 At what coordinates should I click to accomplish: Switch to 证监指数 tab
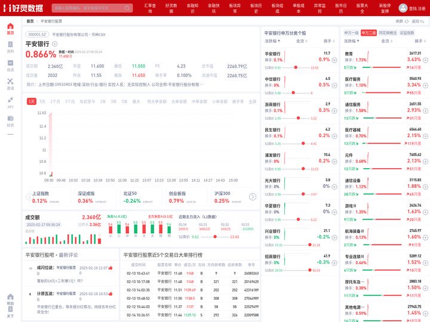click(407, 33)
